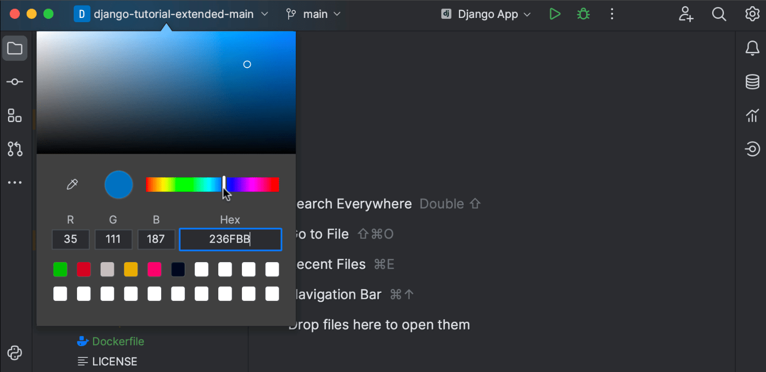The width and height of the screenshot is (766, 372).
Task: Open the Notifications bell panel
Action: (752, 48)
